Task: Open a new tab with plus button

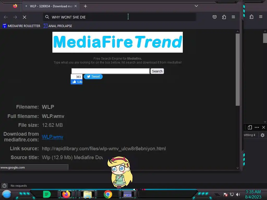Action: (85, 6)
